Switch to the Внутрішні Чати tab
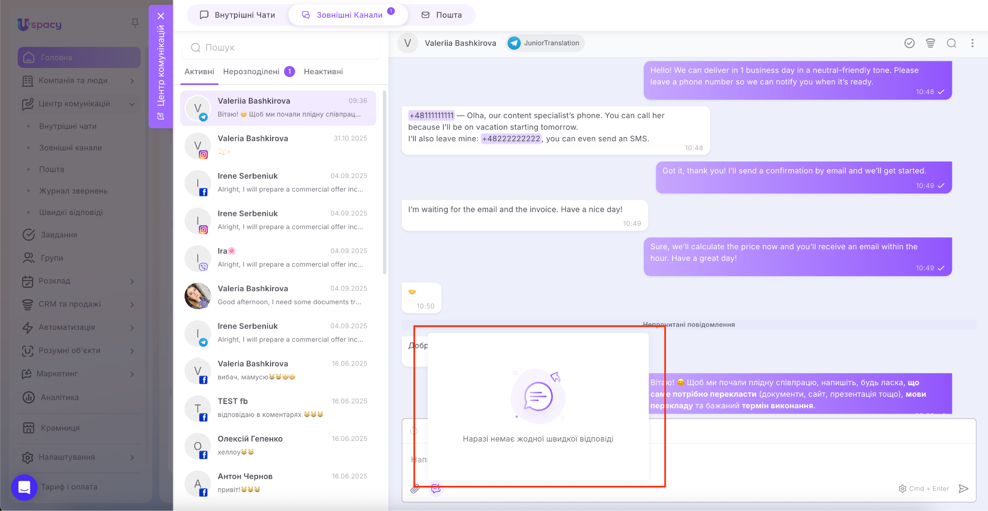This screenshot has height=511, width=988. point(237,15)
